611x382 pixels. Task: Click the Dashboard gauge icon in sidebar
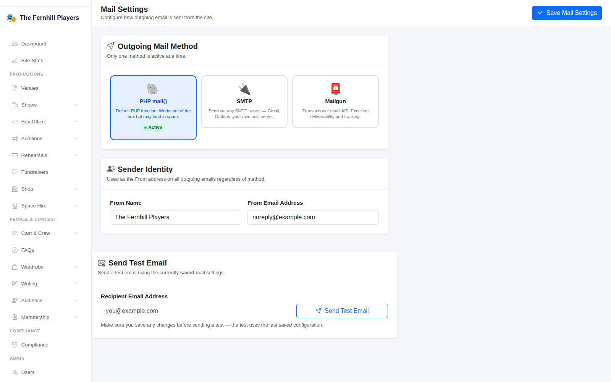(x=15, y=44)
